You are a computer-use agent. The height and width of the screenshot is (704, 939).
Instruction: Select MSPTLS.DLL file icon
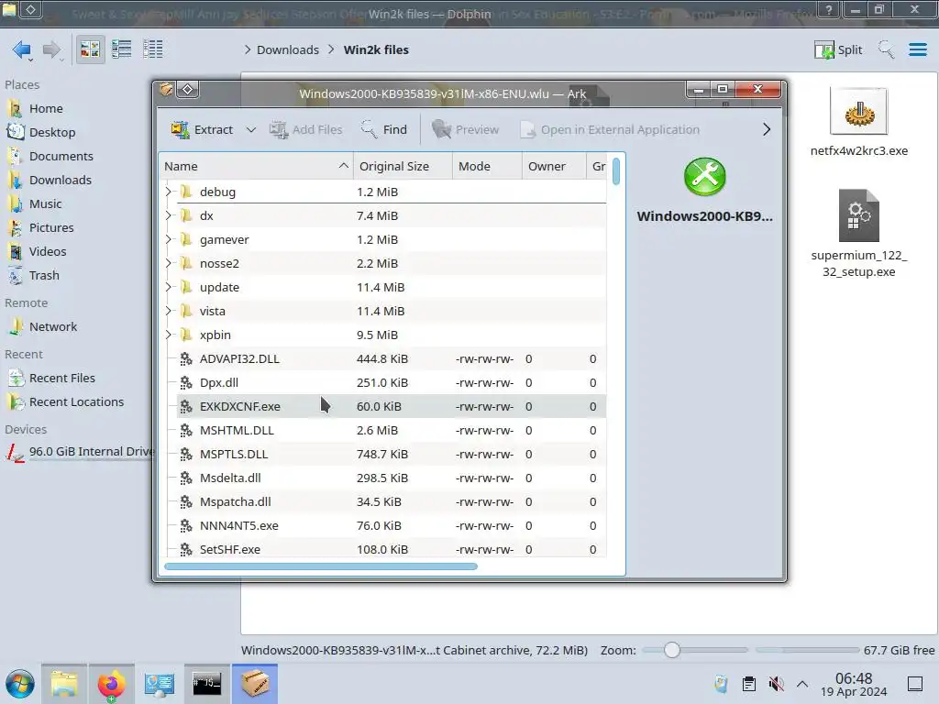pyautogui.click(x=186, y=455)
